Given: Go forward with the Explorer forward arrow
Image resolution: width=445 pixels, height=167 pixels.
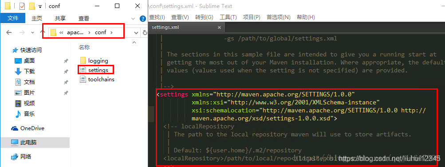Looking at the screenshot, I should (22, 32).
